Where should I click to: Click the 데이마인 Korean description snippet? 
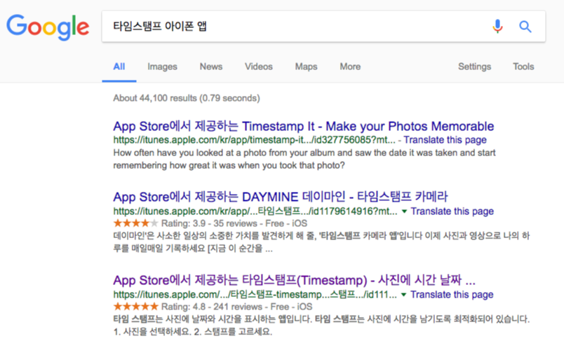[x=321, y=242]
